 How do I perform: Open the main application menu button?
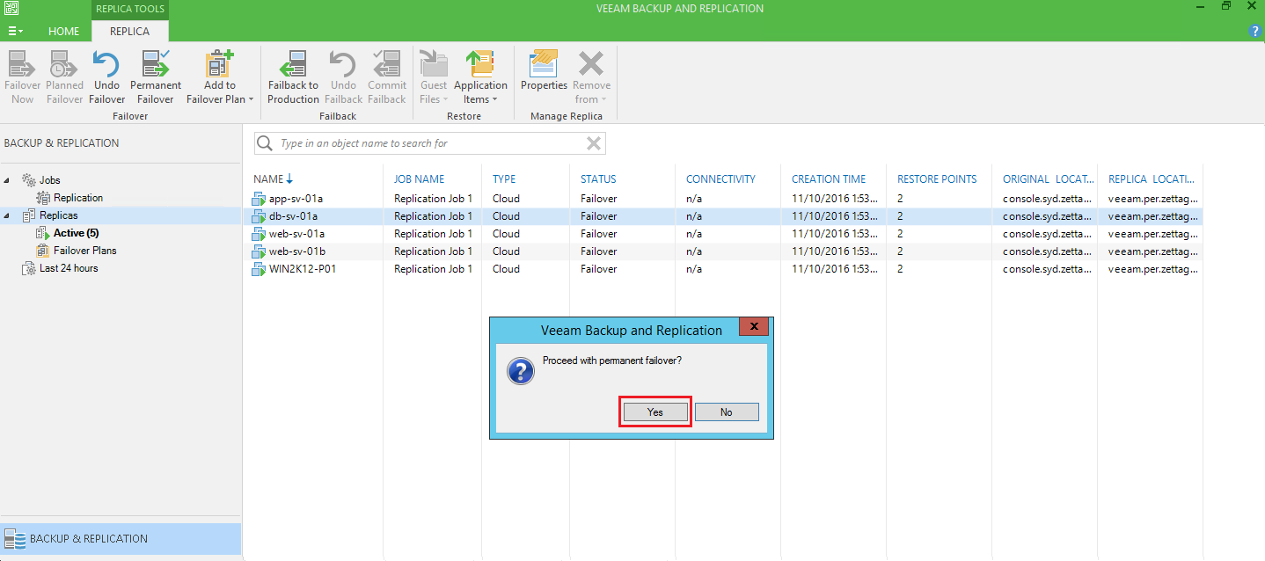coord(16,31)
